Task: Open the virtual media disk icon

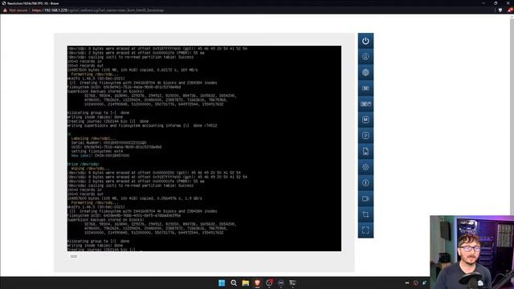Action: pos(365,136)
